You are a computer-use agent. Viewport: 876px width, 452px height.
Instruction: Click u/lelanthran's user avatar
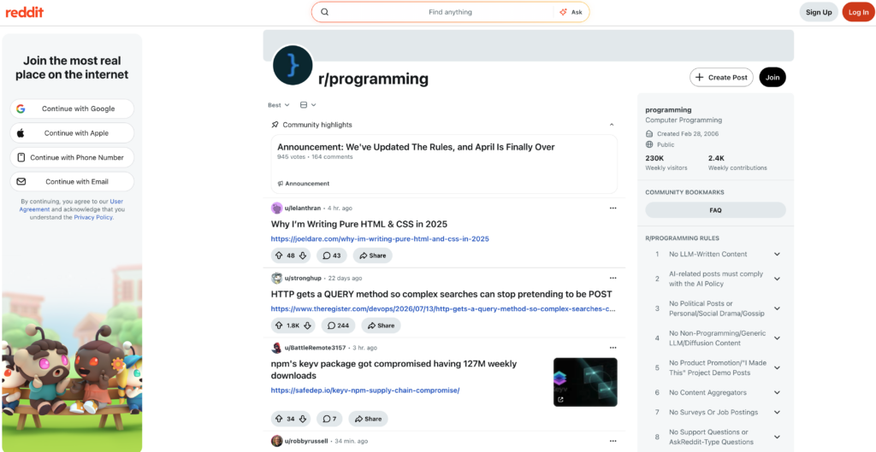[276, 208]
